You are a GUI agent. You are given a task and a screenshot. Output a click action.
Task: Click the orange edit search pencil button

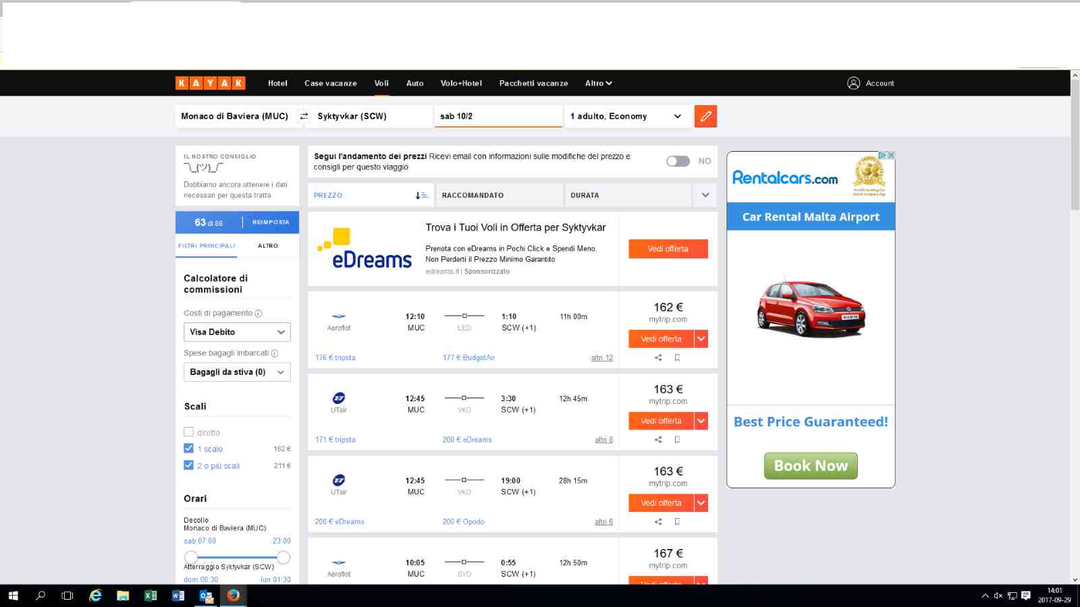(705, 116)
